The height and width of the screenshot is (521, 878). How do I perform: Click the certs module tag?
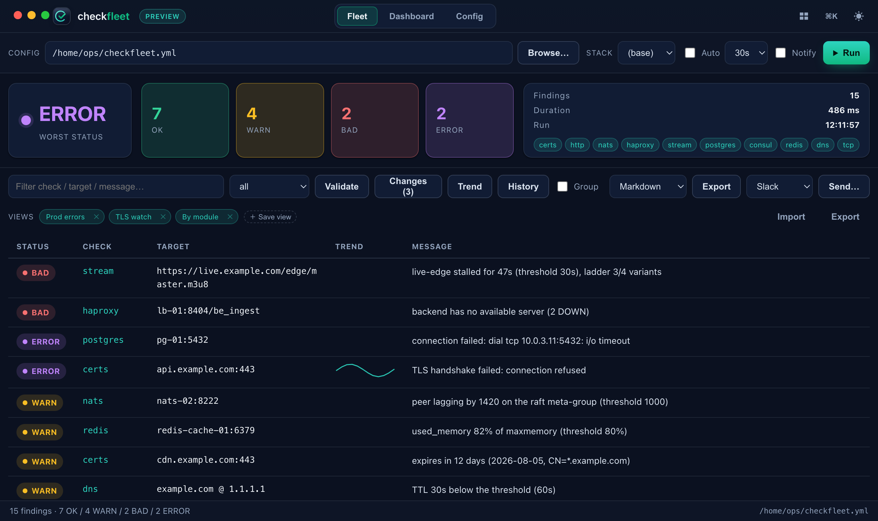coord(547,145)
